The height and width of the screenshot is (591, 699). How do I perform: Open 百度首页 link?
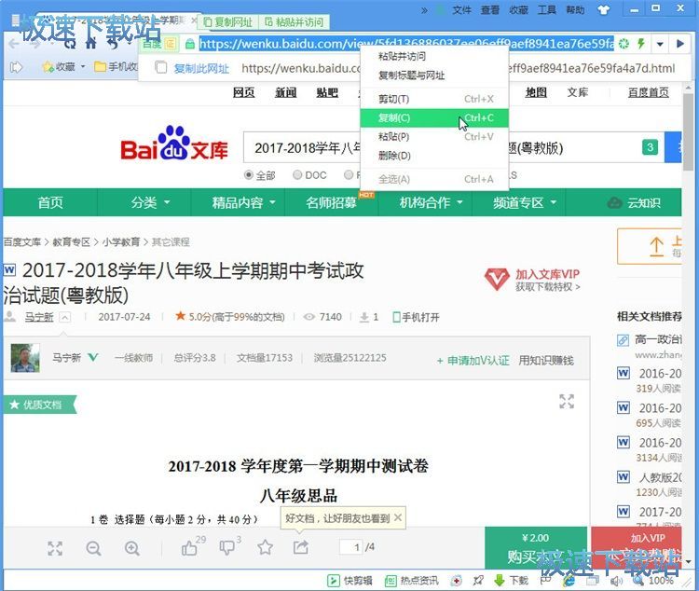[648, 92]
